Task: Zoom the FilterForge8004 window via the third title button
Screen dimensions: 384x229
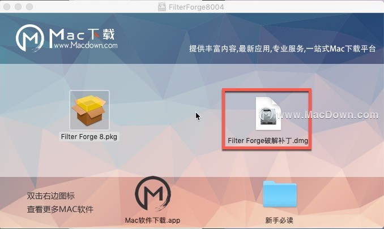Action: [x=29, y=7]
